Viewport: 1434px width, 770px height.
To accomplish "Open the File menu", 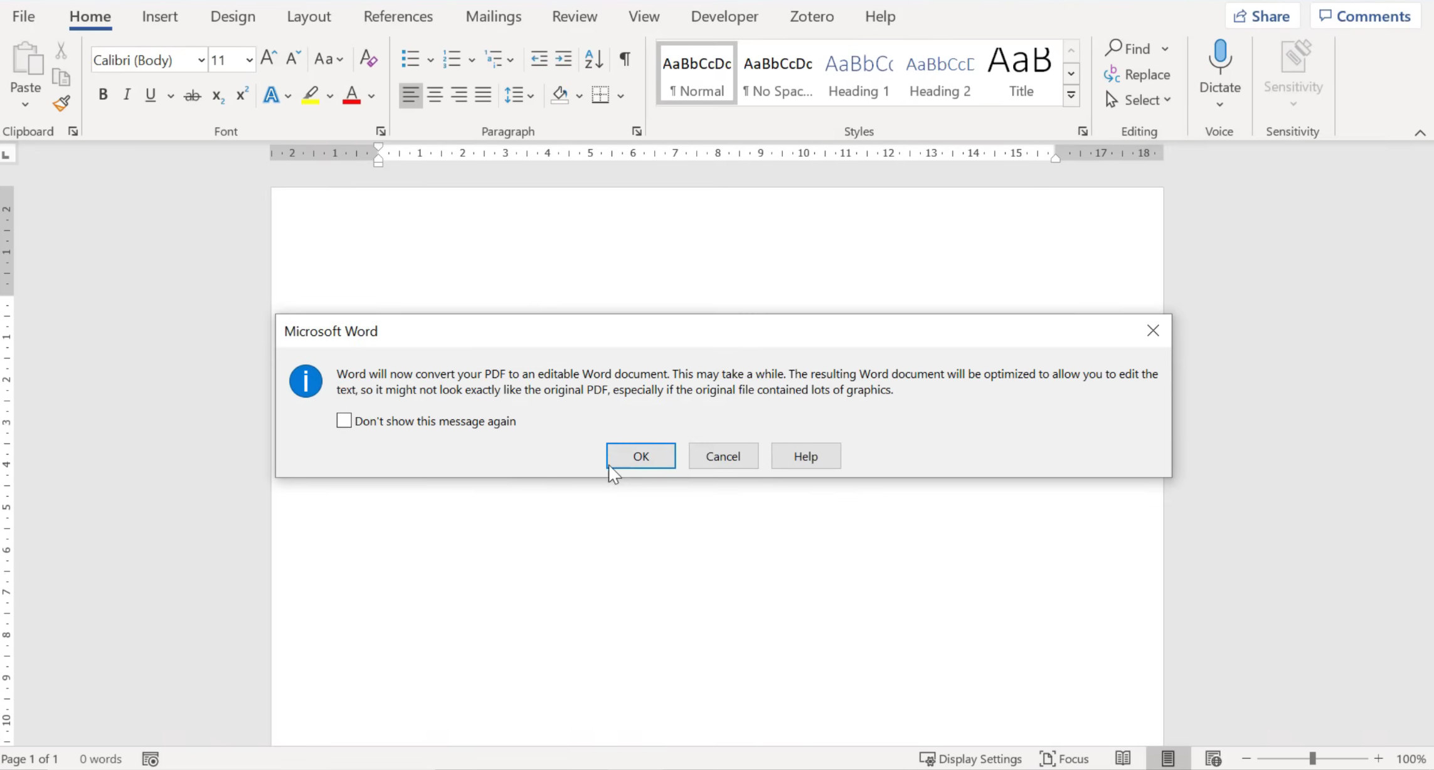I will pos(23,16).
